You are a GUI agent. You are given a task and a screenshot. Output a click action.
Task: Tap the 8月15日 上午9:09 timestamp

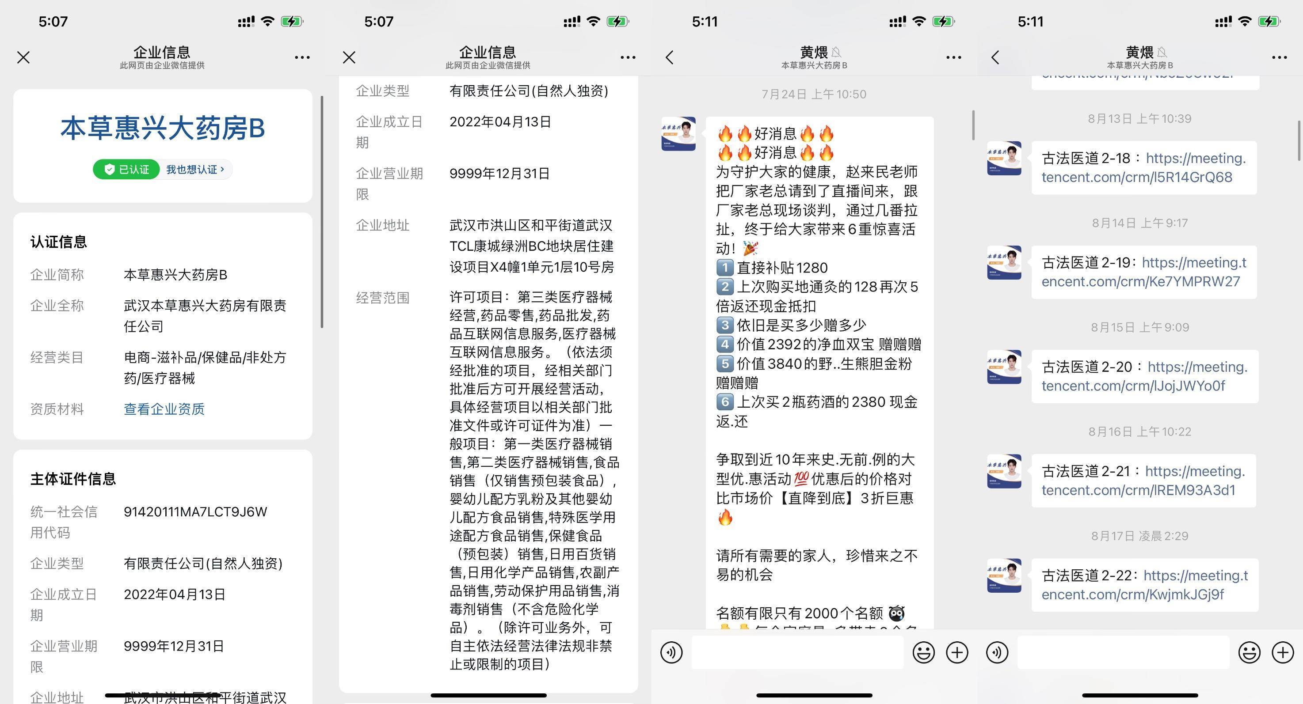pos(1139,327)
